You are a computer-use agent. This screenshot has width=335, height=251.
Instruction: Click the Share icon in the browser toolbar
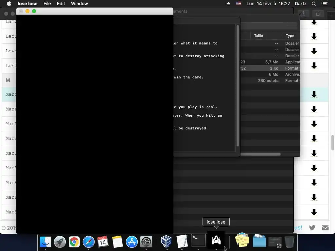pos(303,14)
